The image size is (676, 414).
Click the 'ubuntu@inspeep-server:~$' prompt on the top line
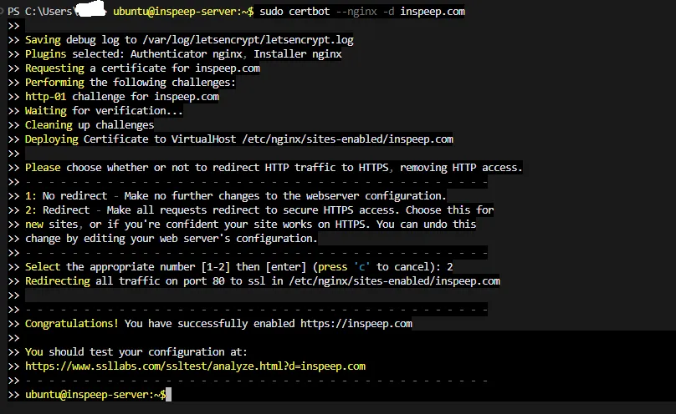[x=183, y=12]
